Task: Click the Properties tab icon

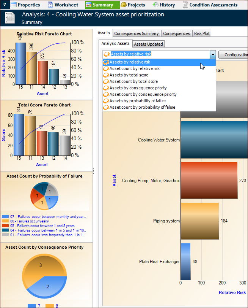Action: click(x=14, y=5)
